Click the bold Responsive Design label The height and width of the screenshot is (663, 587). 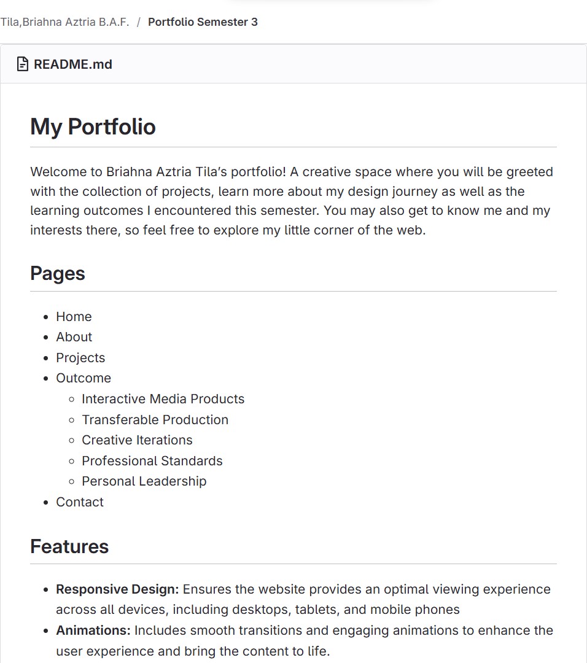(117, 589)
